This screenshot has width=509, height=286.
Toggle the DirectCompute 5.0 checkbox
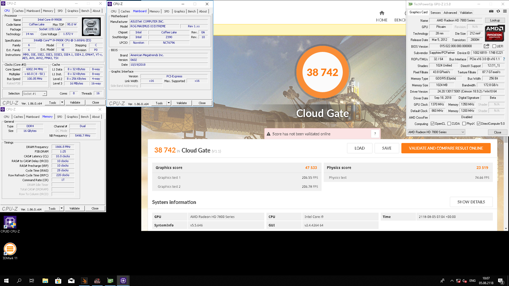point(479,124)
